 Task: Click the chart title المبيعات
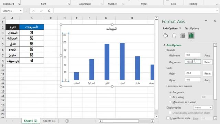point(111,29)
